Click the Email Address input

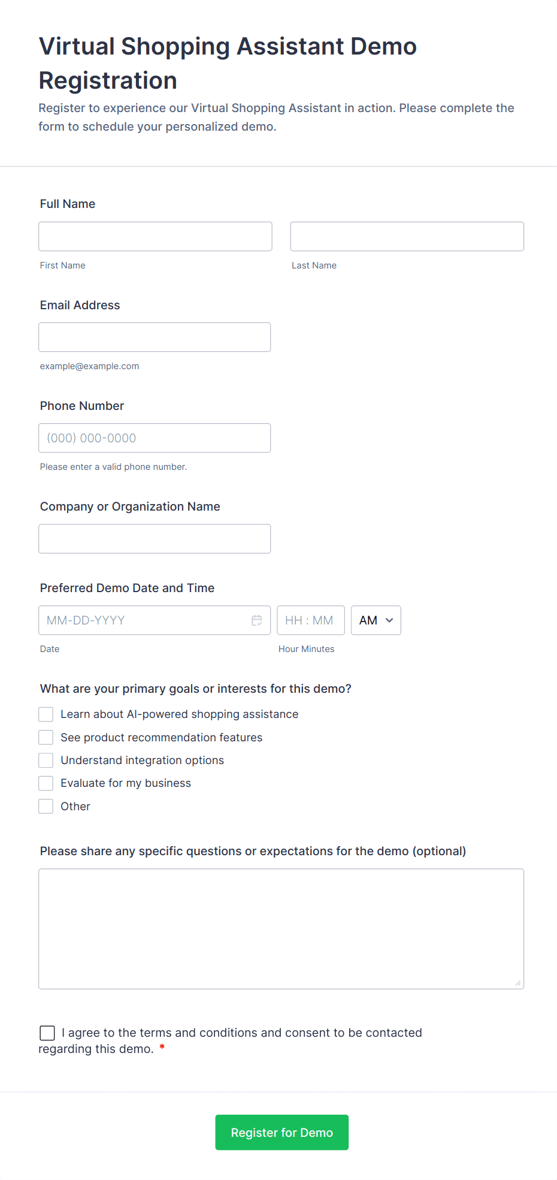155,337
